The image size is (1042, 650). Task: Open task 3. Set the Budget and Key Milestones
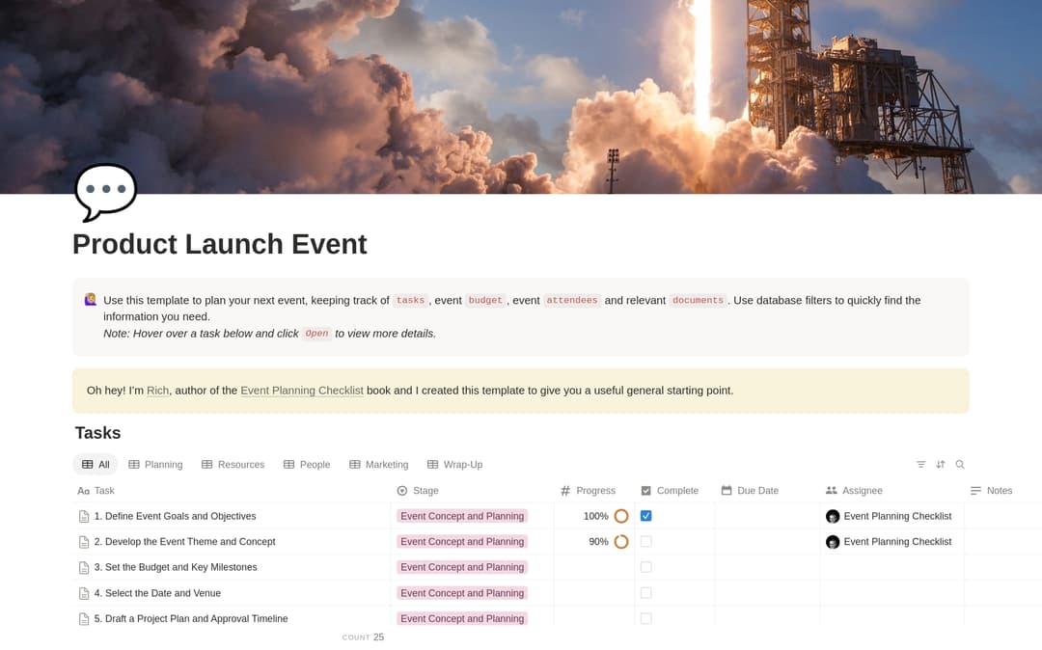176,567
